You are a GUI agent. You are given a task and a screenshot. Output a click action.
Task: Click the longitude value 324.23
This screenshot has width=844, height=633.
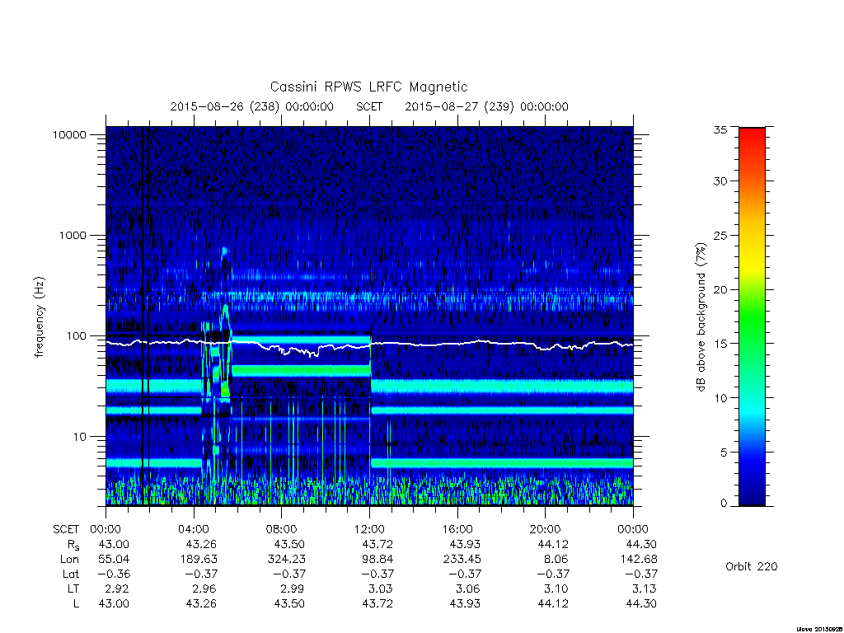(286, 560)
